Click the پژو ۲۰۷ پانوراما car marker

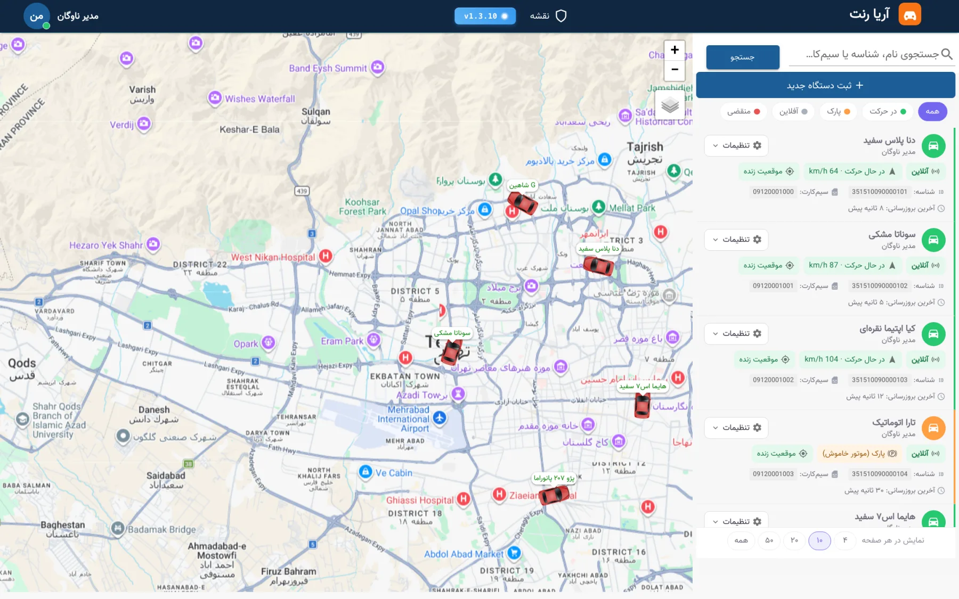tap(554, 495)
